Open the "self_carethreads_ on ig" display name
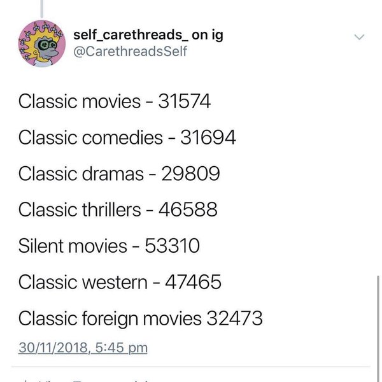Screen dimensions: 382x382 (x=148, y=34)
